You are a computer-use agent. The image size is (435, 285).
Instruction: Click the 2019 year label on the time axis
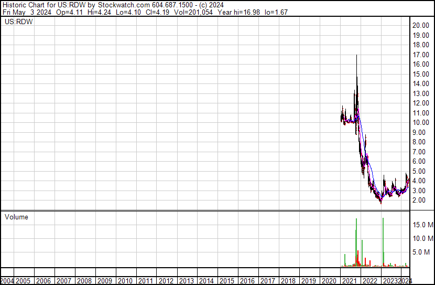point(309,281)
